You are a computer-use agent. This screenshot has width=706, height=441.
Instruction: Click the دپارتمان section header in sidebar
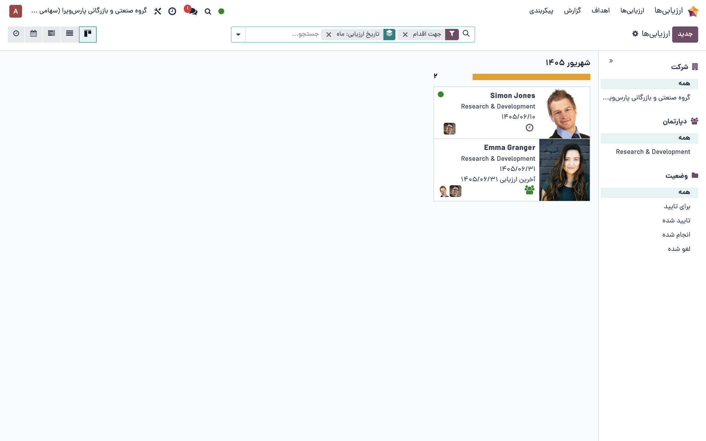[x=680, y=121]
